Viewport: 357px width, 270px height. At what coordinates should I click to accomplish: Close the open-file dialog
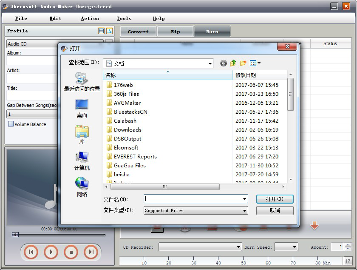click(287, 46)
